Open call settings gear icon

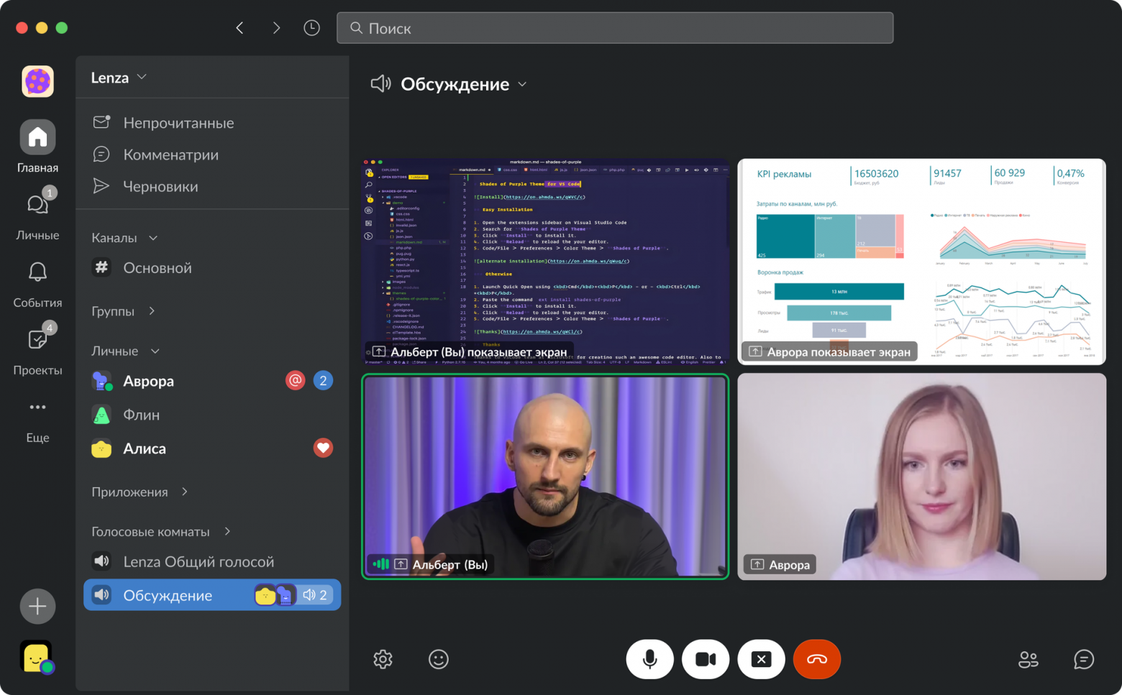pyautogui.click(x=383, y=659)
